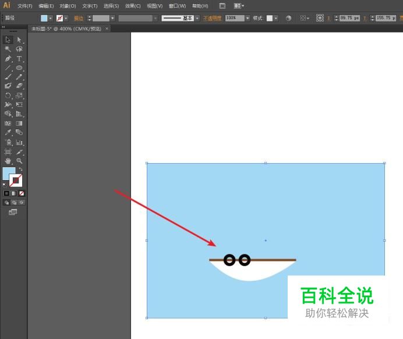This screenshot has height=339, width=403.
Task: Set paint mode to solid Color
Action: point(6,193)
